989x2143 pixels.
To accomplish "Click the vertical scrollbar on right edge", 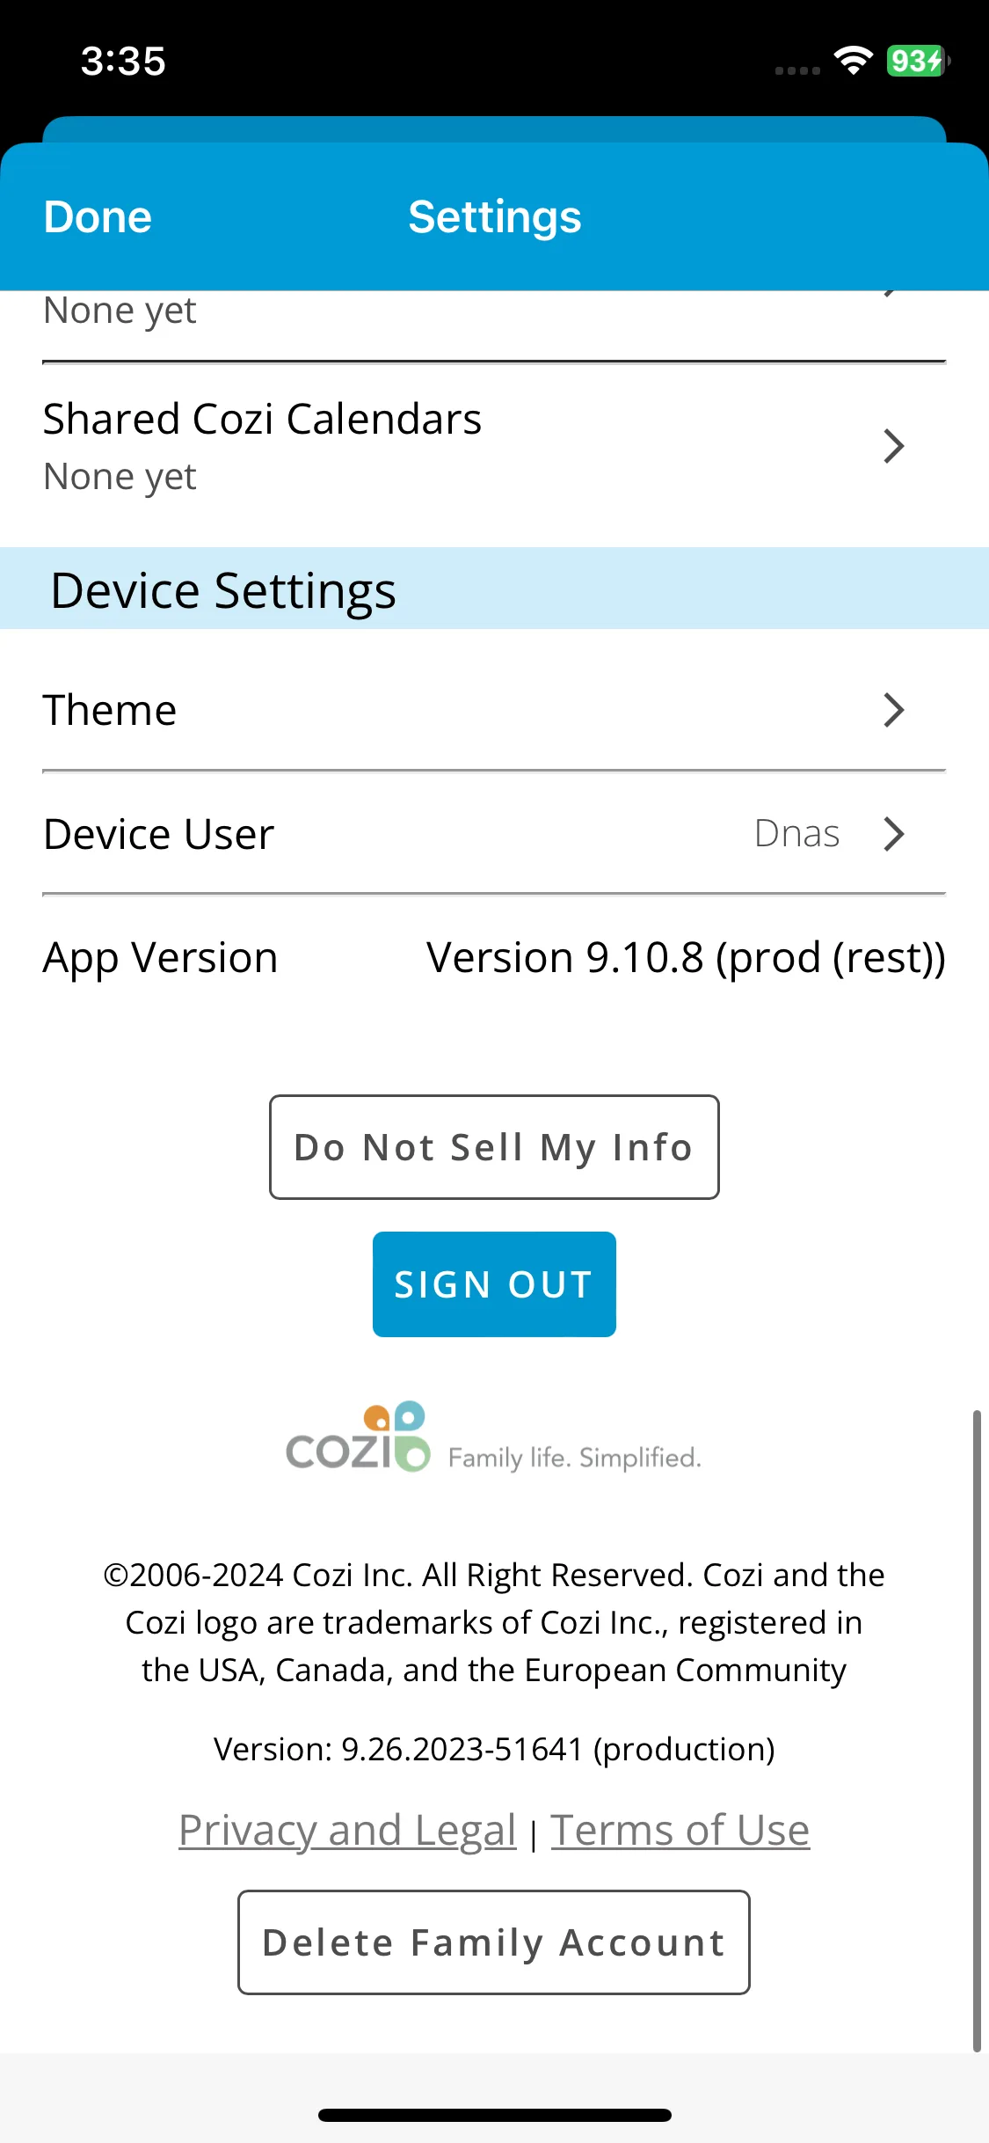I will (x=977, y=1730).
